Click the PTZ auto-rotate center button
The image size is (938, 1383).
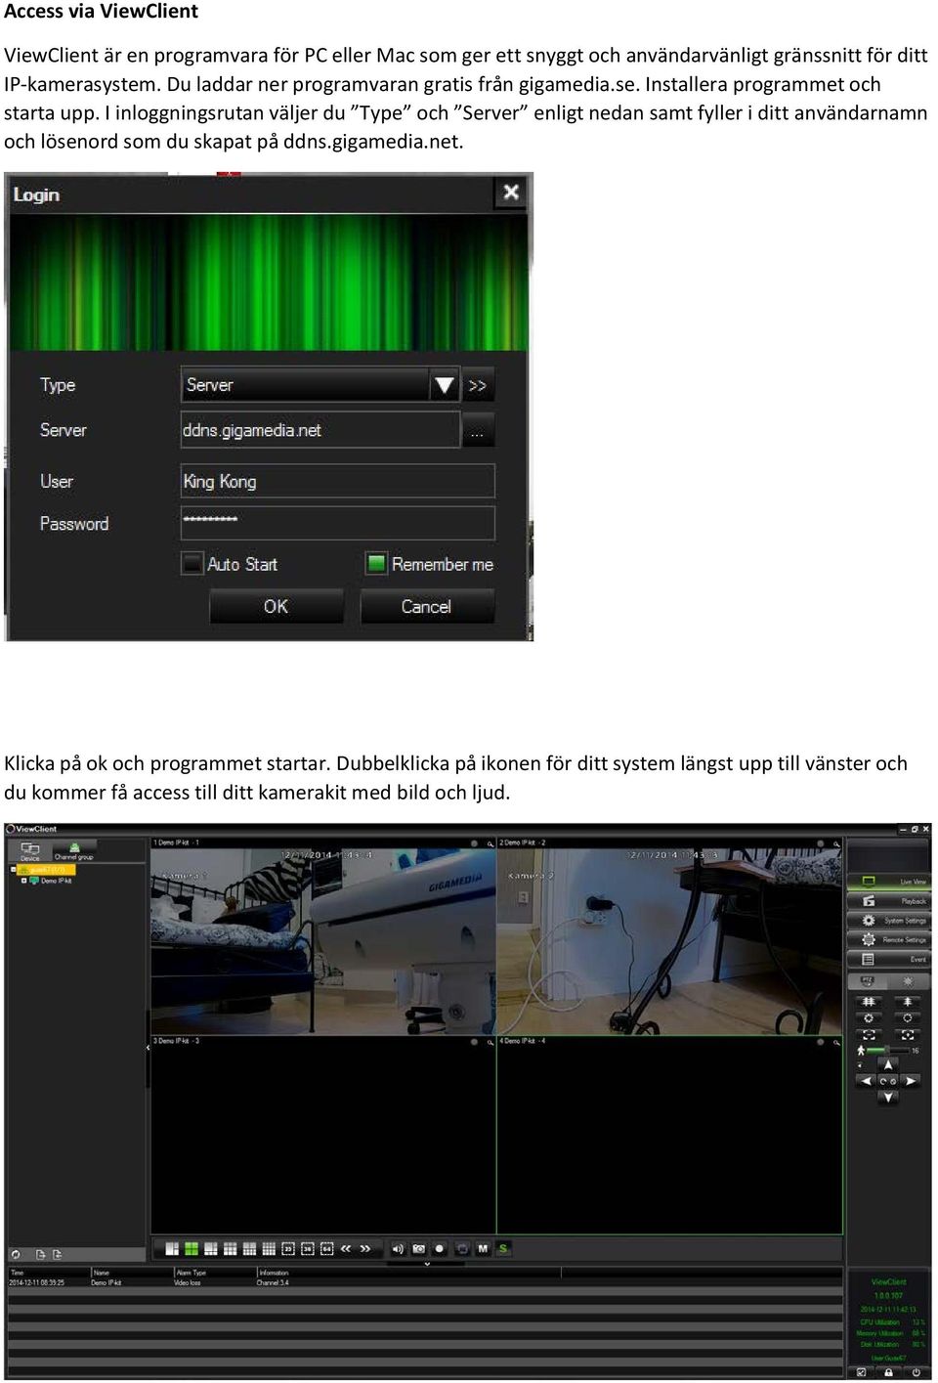point(888,1082)
